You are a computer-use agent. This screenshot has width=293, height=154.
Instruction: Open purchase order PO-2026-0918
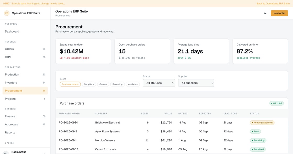68,132
